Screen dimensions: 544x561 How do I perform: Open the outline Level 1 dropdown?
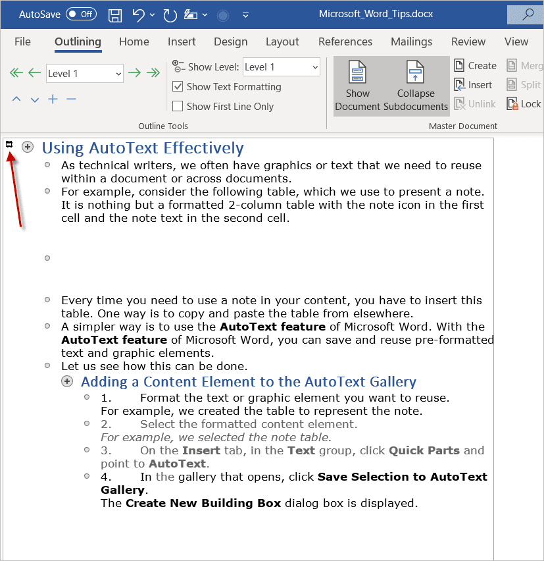pyautogui.click(x=85, y=74)
